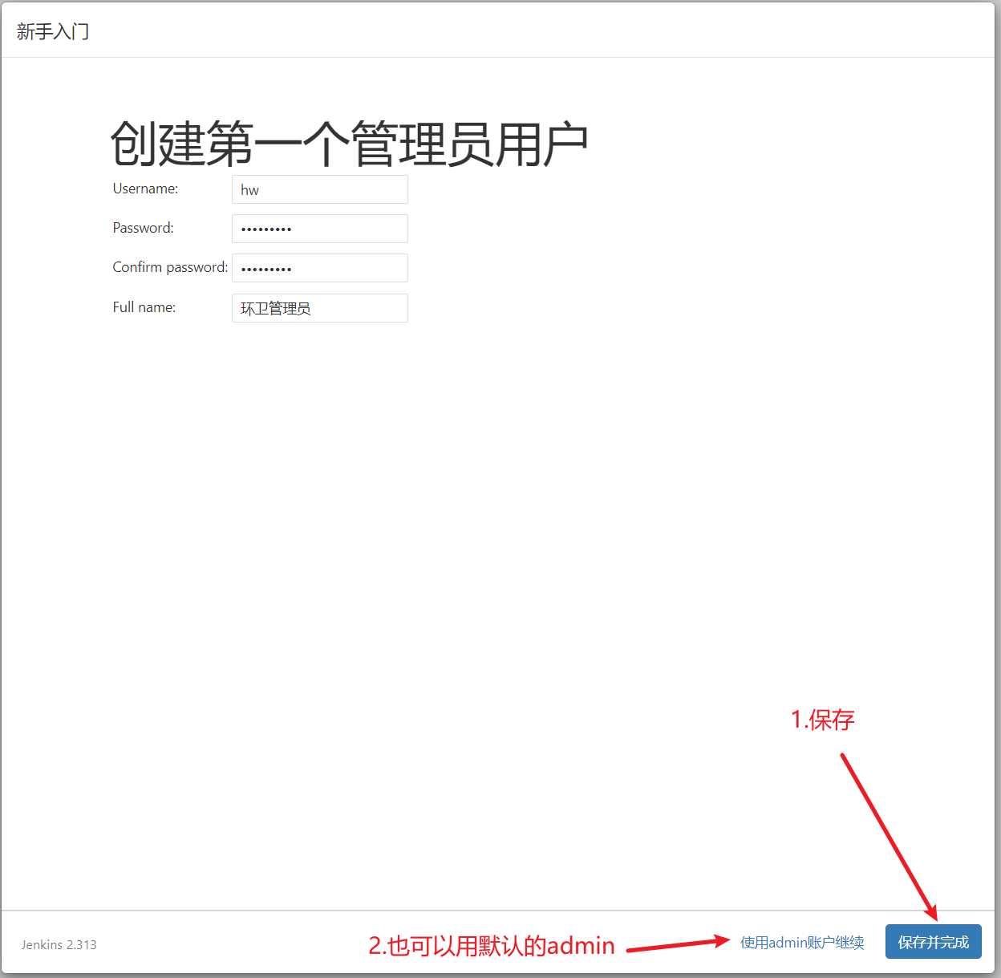
Task: Click the Full name: label
Action: pyautogui.click(x=144, y=307)
